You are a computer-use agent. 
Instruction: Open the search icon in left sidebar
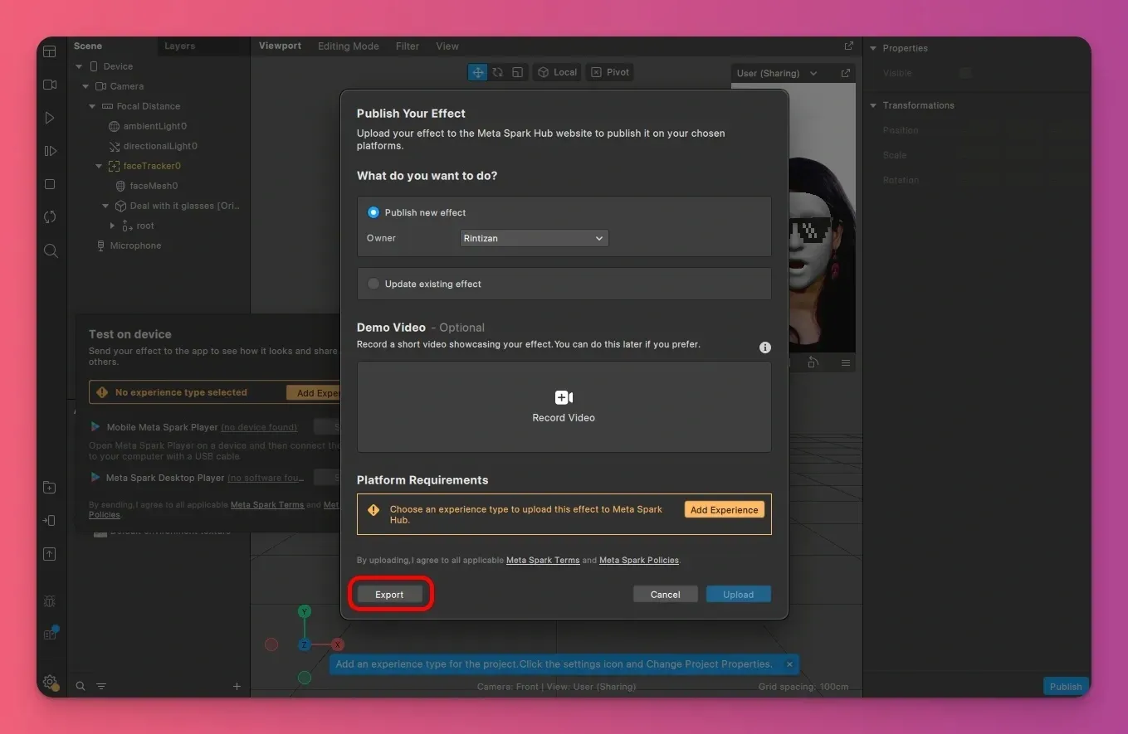click(50, 250)
